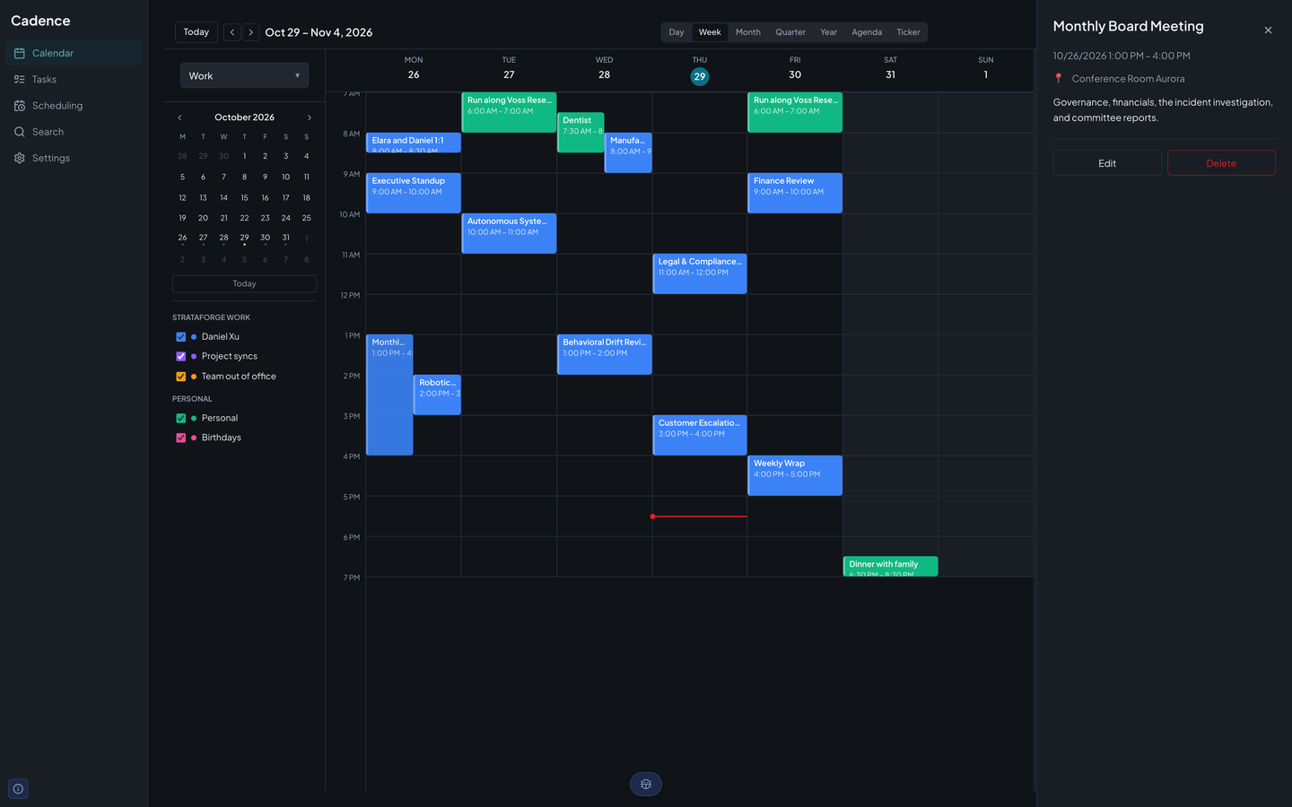Open the Legal & Compliance event
Viewport: 1292px width, 807px height.
700,273
